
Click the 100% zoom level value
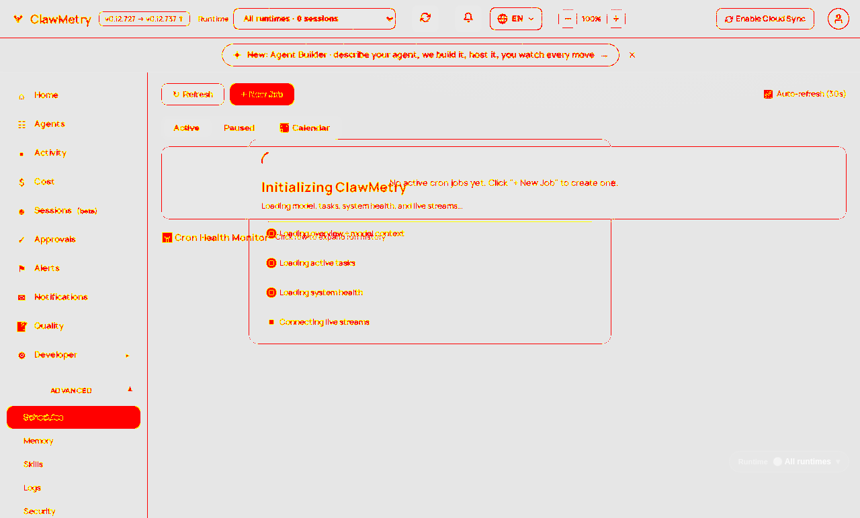(x=591, y=19)
